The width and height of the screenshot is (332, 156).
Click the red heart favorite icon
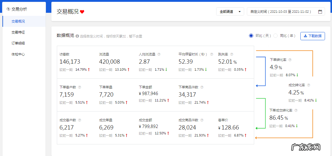[82, 12]
